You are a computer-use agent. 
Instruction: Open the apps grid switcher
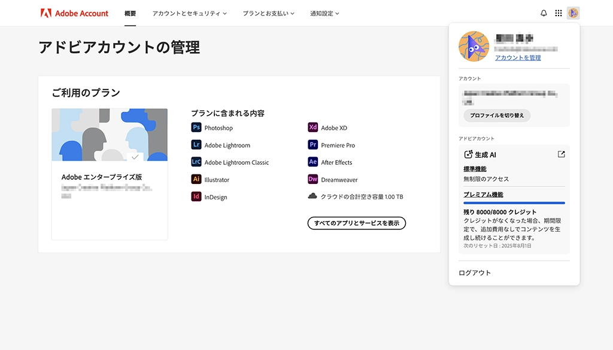tap(559, 13)
